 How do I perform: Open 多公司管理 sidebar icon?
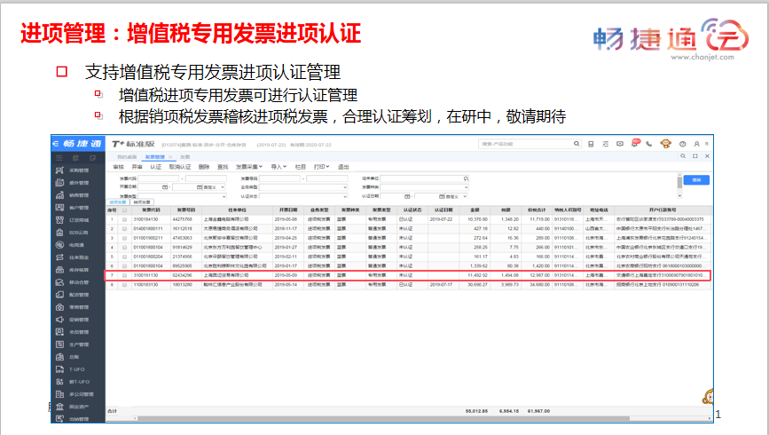click(x=59, y=394)
